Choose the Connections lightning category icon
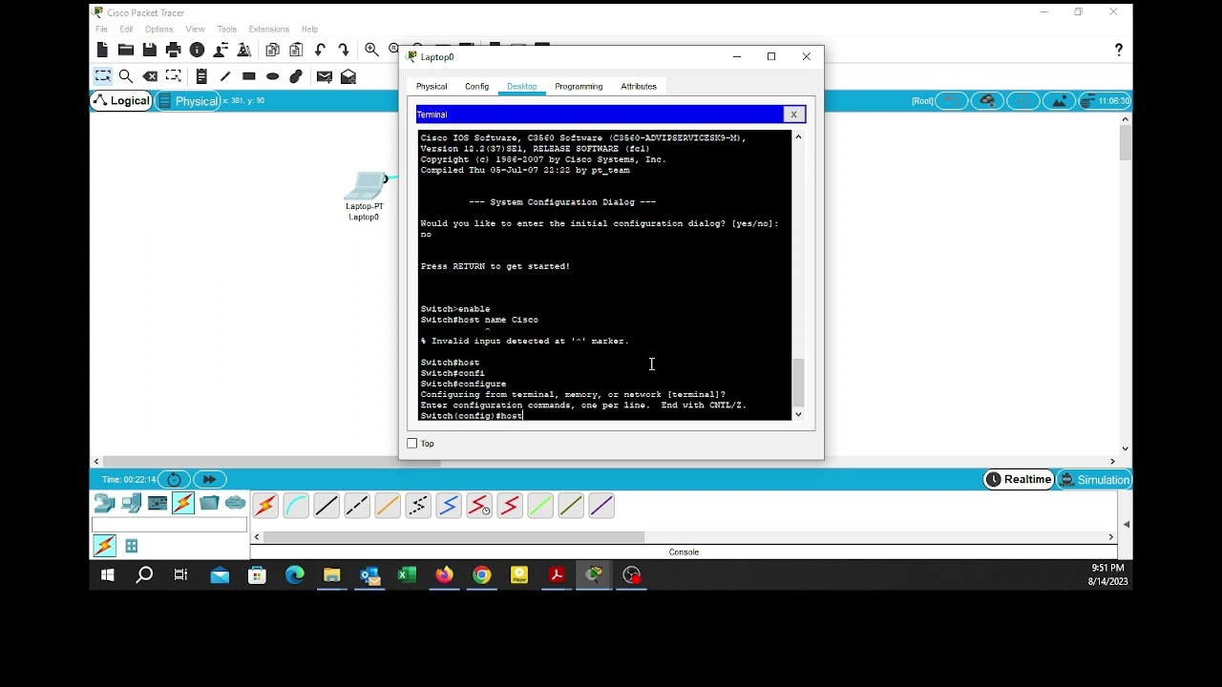 183,503
